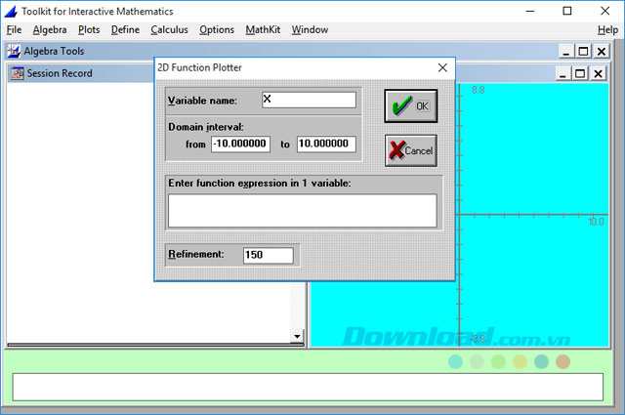This screenshot has height=415, width=625.
Task: Minimize the Algebra Tools window
Action: tap(566, 52)
